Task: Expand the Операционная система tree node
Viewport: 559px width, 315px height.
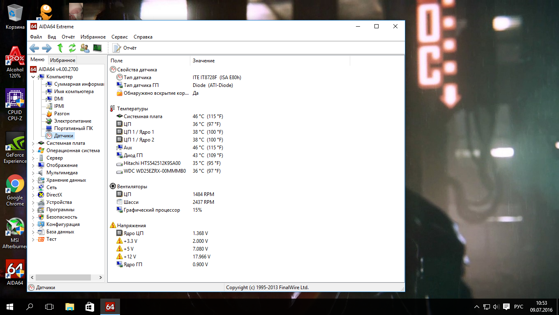Action: click(33, 151)
